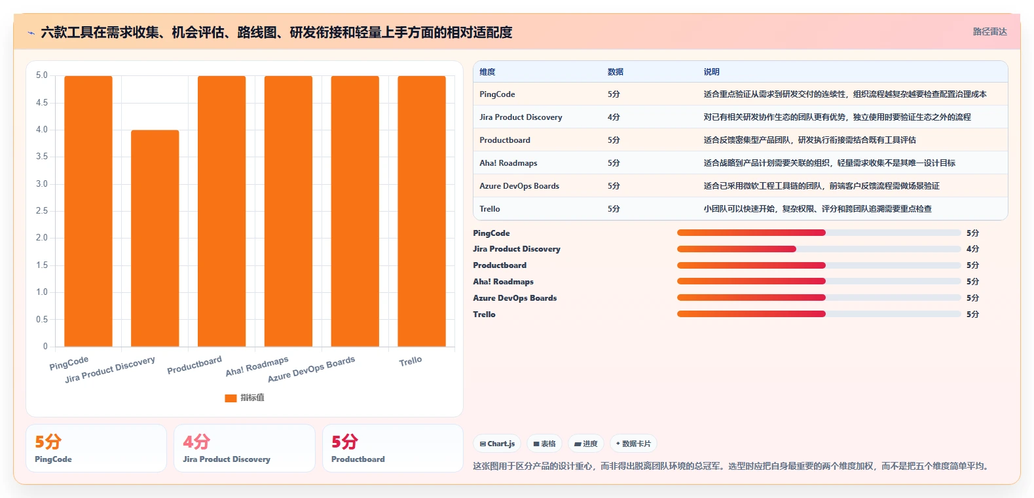Select the 数据卡片 chip

click(633, 444)
